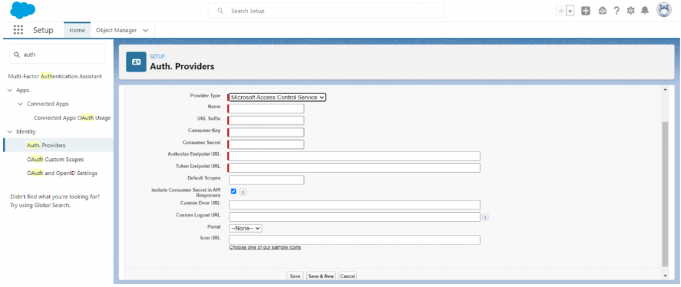Uncheck Include Consumer Secret in API Responses

(x=233, y=191)
